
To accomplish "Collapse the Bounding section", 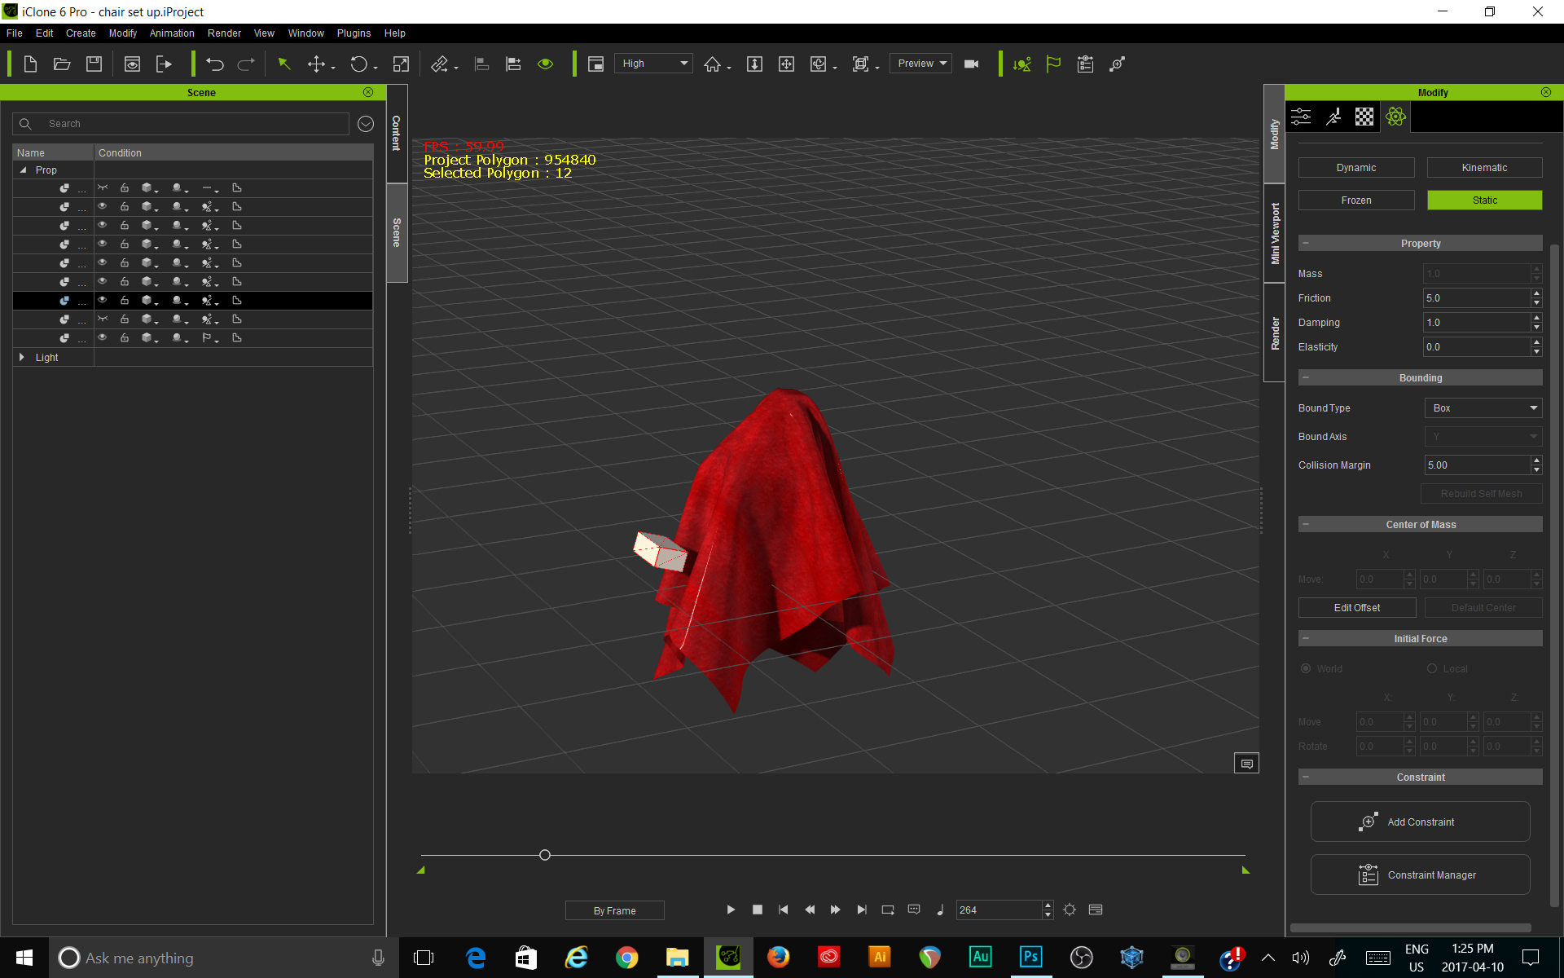I will click(x=1306, y=377).
